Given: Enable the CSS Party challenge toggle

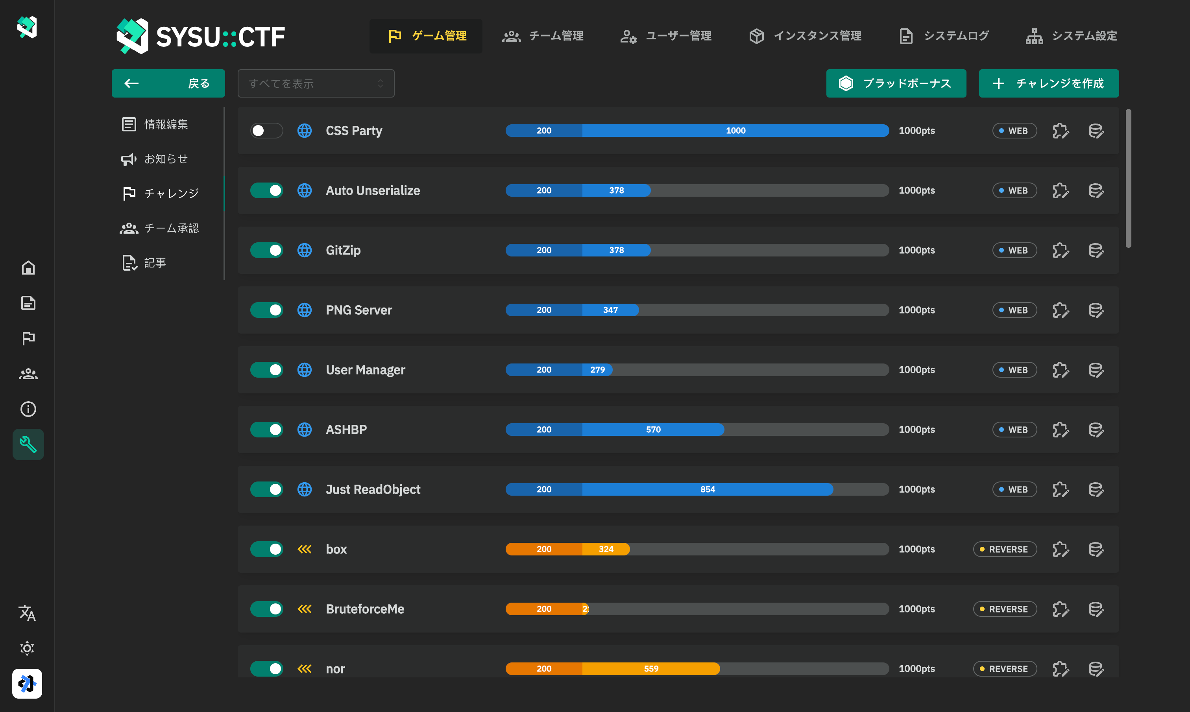Looking at the screenshot, I should [266, 131].
